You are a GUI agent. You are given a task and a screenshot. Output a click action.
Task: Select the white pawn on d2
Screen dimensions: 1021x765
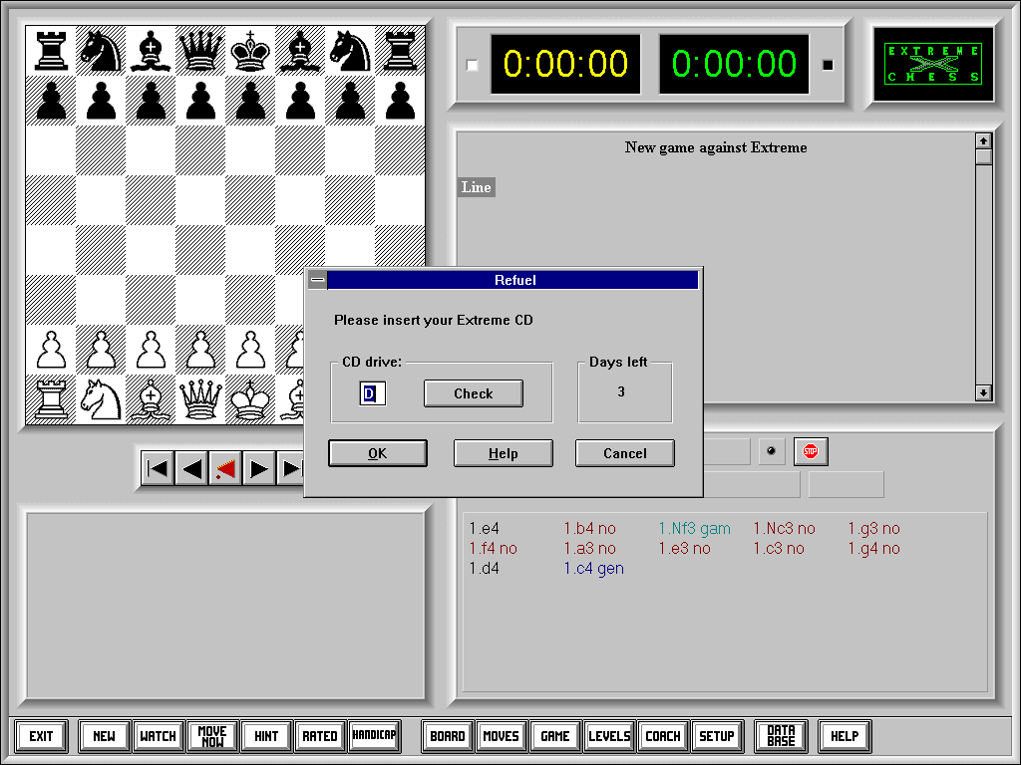point(200,350)
